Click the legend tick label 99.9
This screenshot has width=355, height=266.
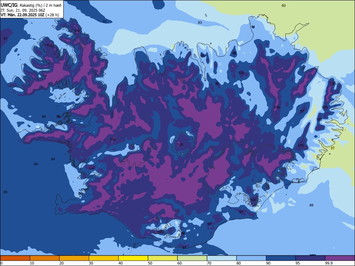(328, 263)
